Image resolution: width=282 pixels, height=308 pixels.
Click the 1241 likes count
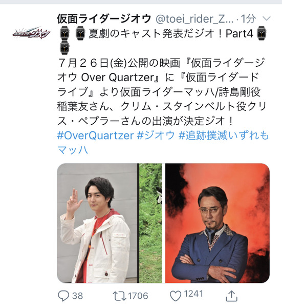click(193, 294)
